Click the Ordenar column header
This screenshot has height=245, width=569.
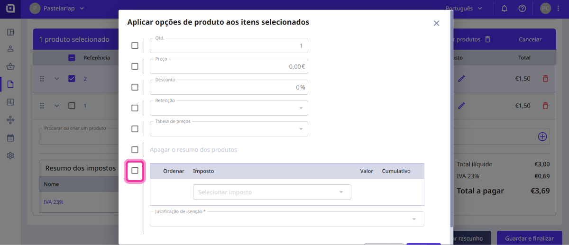[174, 171]
